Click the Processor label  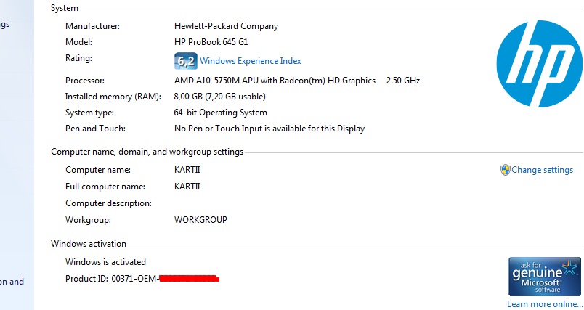coord(85,81)
